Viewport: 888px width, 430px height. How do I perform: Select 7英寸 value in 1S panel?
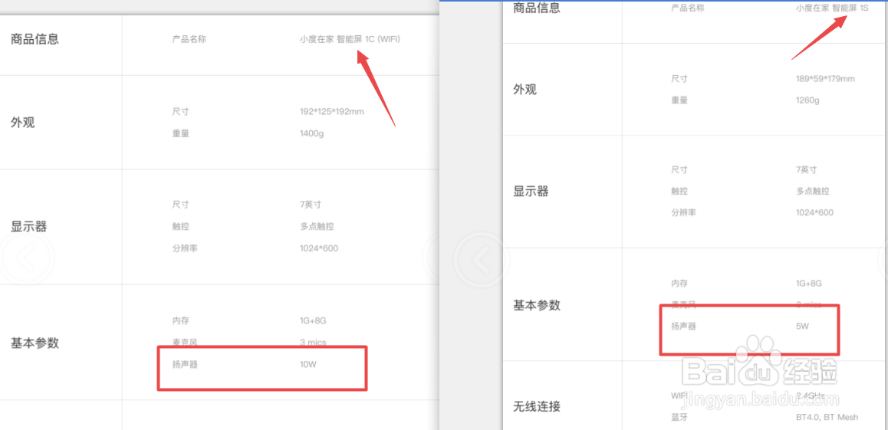(x=807, y=169)
